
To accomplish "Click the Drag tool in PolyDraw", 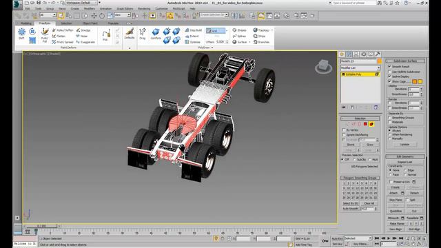I will 143,34.
